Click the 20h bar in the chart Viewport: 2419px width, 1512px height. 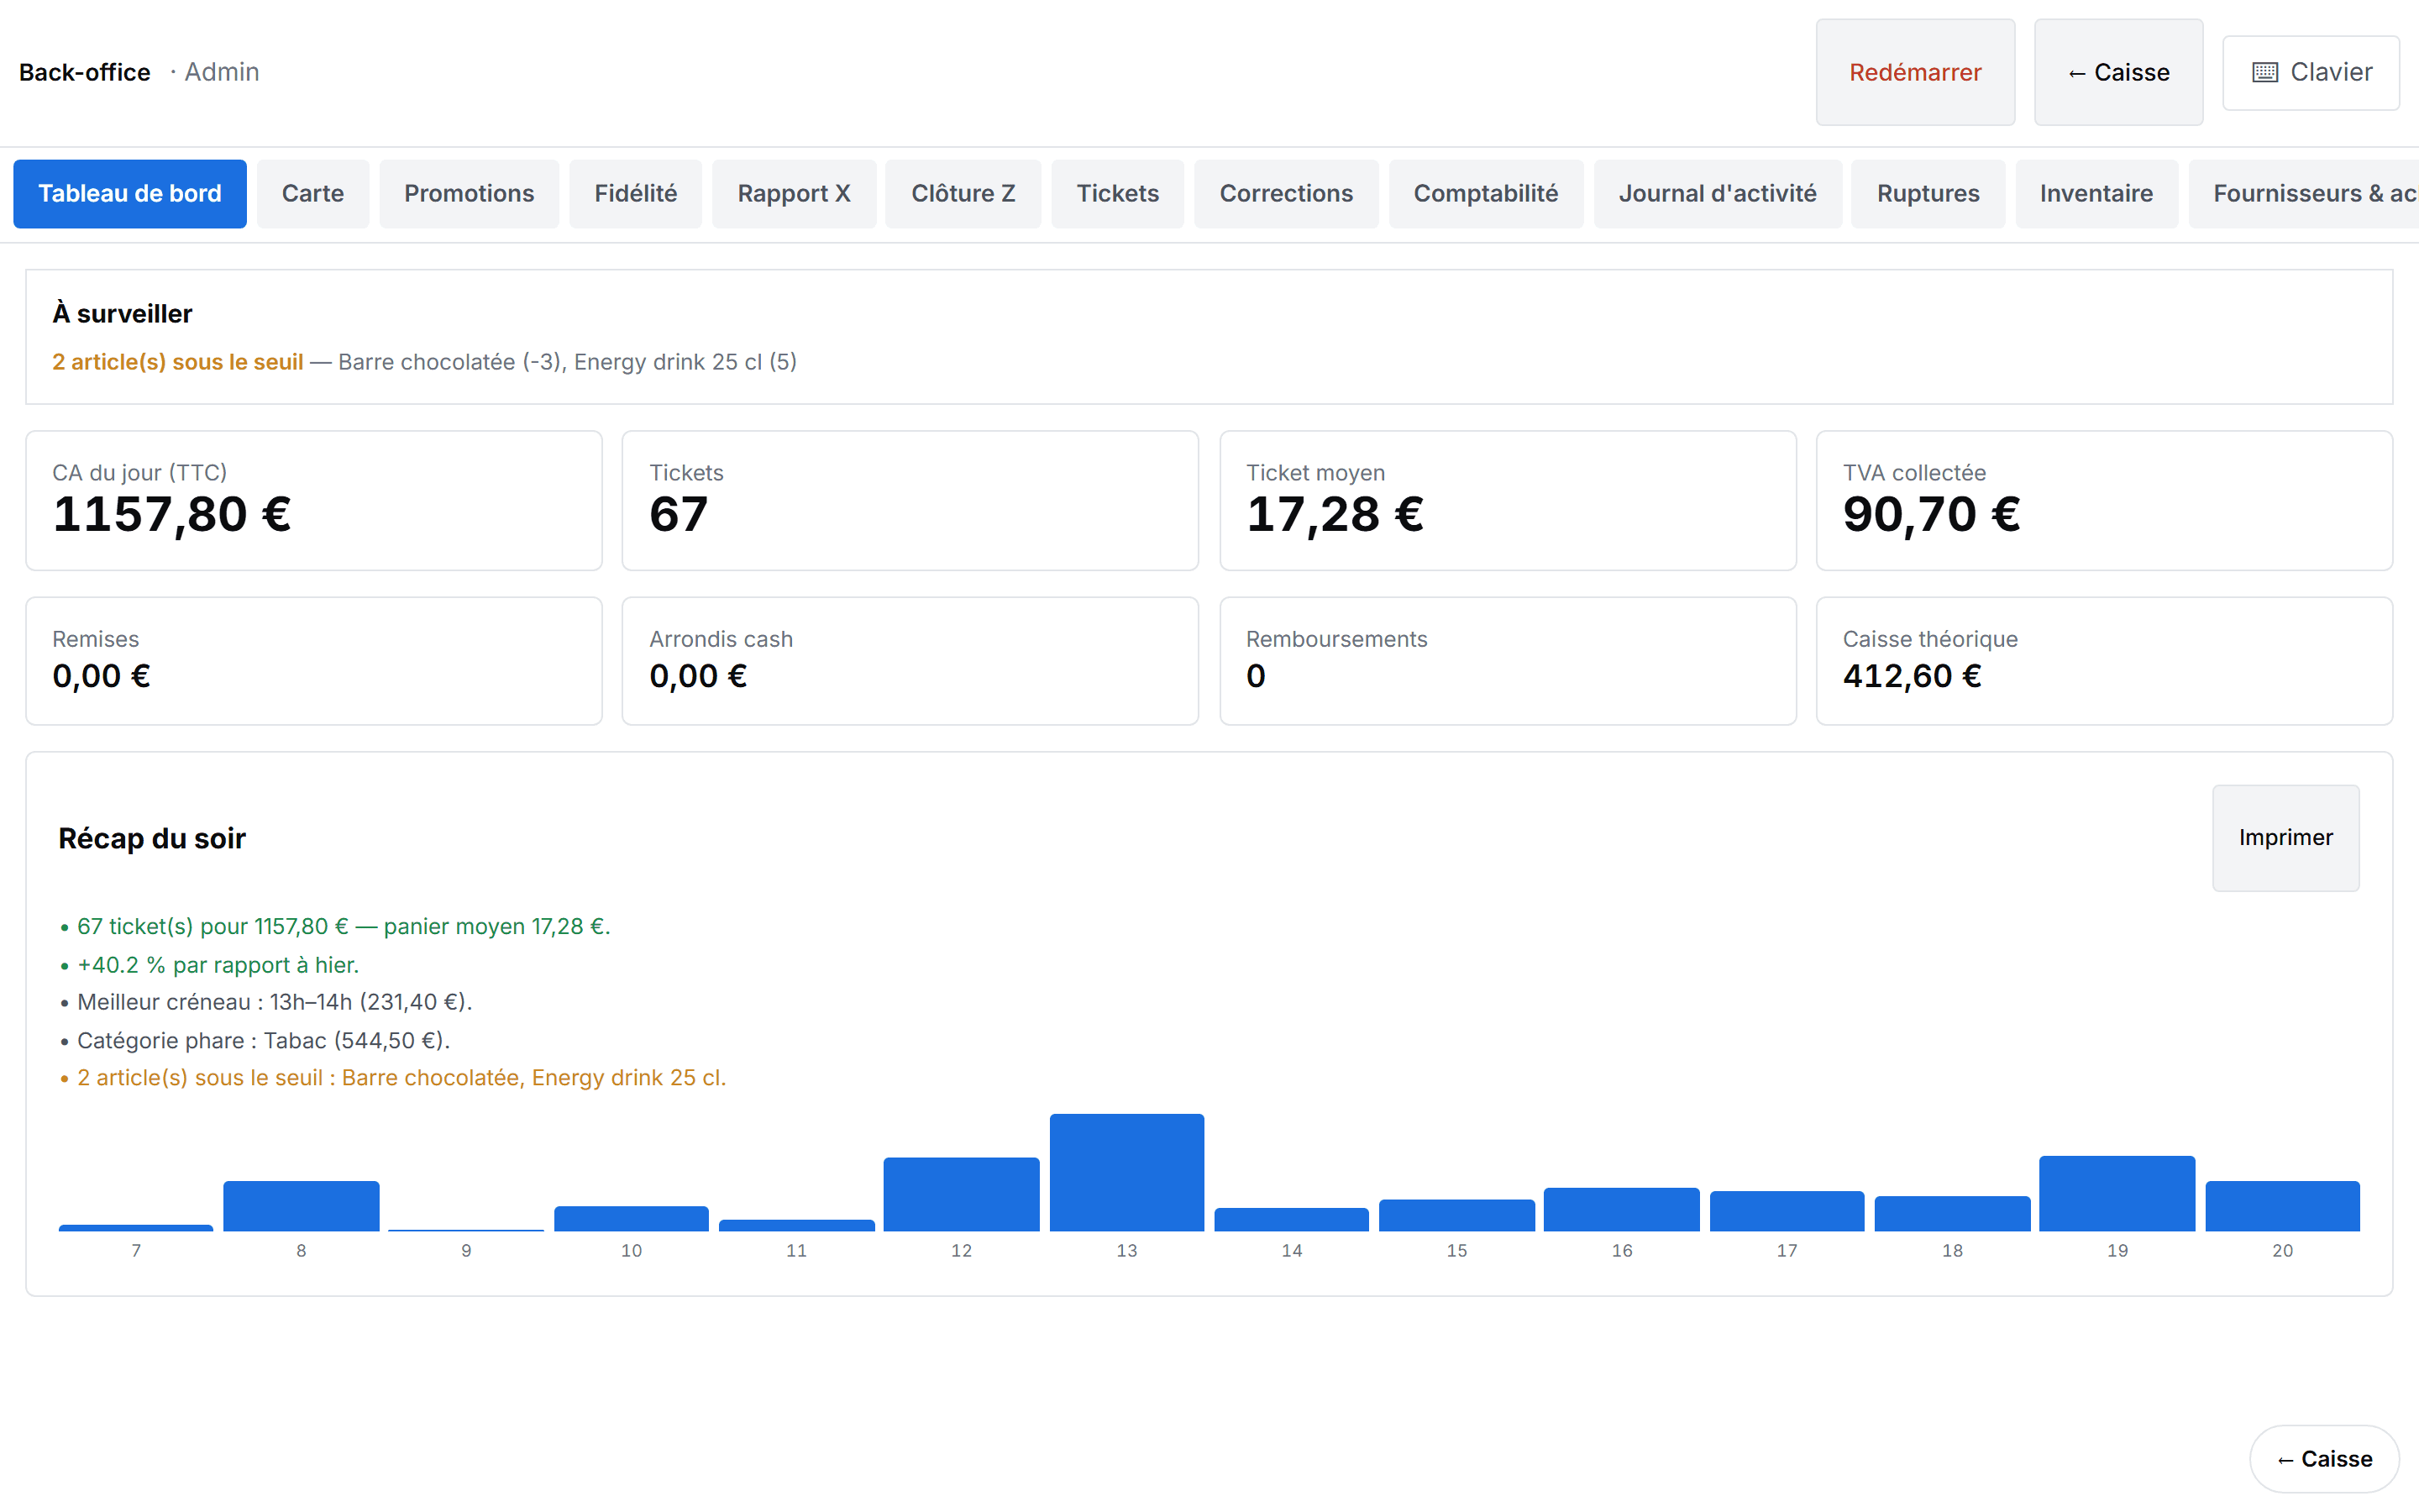(2282, 1206)
